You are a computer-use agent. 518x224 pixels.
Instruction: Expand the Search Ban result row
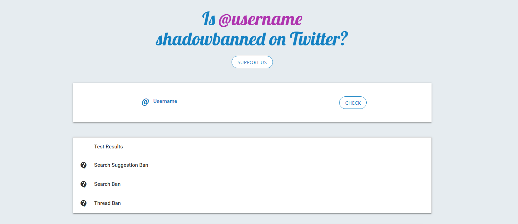click(x=252, y=184)
